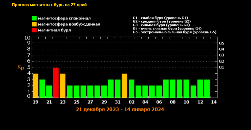
Task: Click the date range '21 декабря 2023 - 14 января 2024'
Action: [x=120, y=110]
